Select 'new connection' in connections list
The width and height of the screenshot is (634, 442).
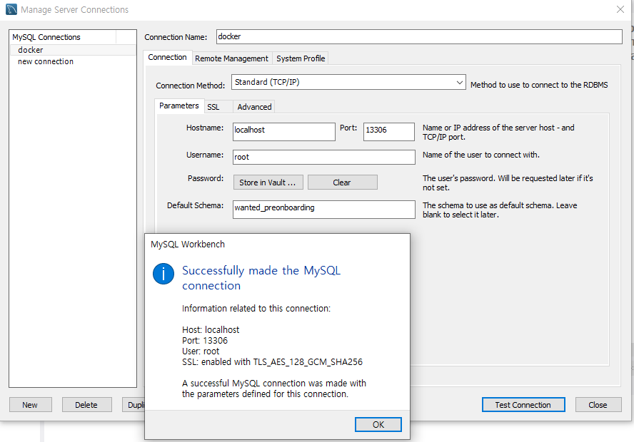click(x=73, y=61)
